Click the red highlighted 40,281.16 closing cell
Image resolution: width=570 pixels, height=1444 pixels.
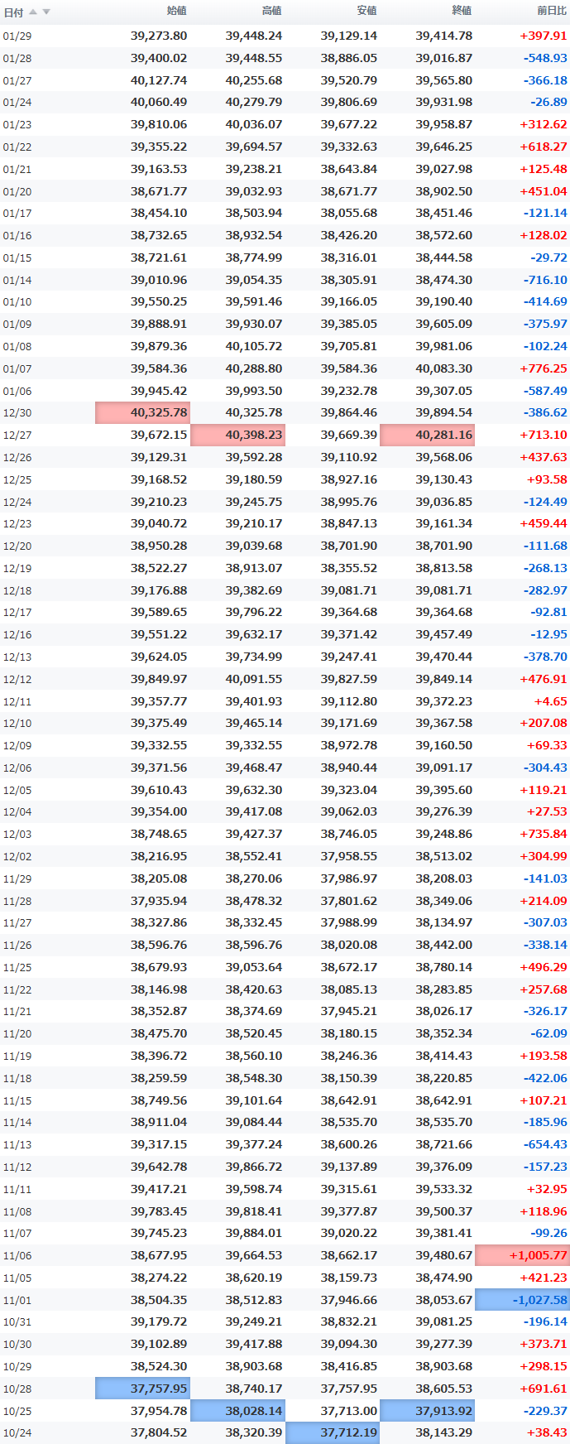(428, 435)
